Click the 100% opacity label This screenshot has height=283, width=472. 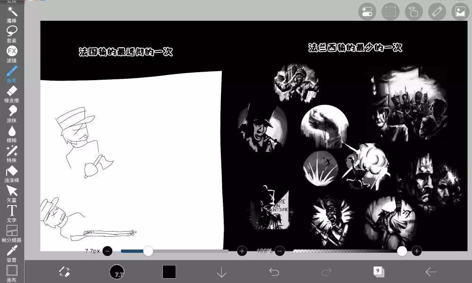(x=265, y=251)
